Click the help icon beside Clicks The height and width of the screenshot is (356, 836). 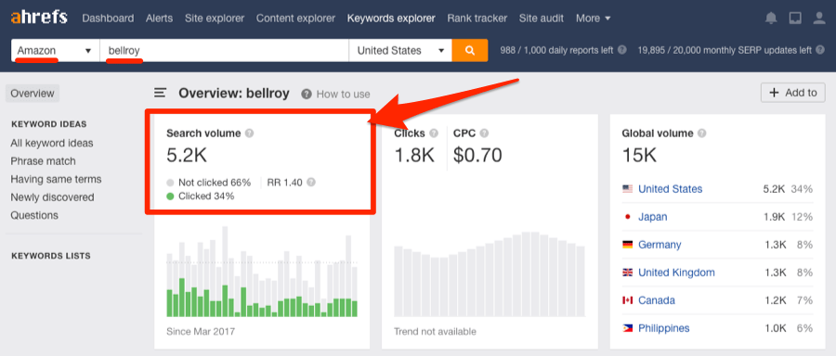[x=434, y=133]
